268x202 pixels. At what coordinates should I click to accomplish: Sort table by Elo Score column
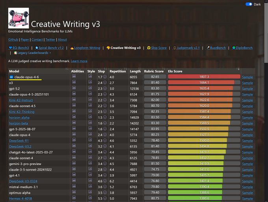pos(204,71)
